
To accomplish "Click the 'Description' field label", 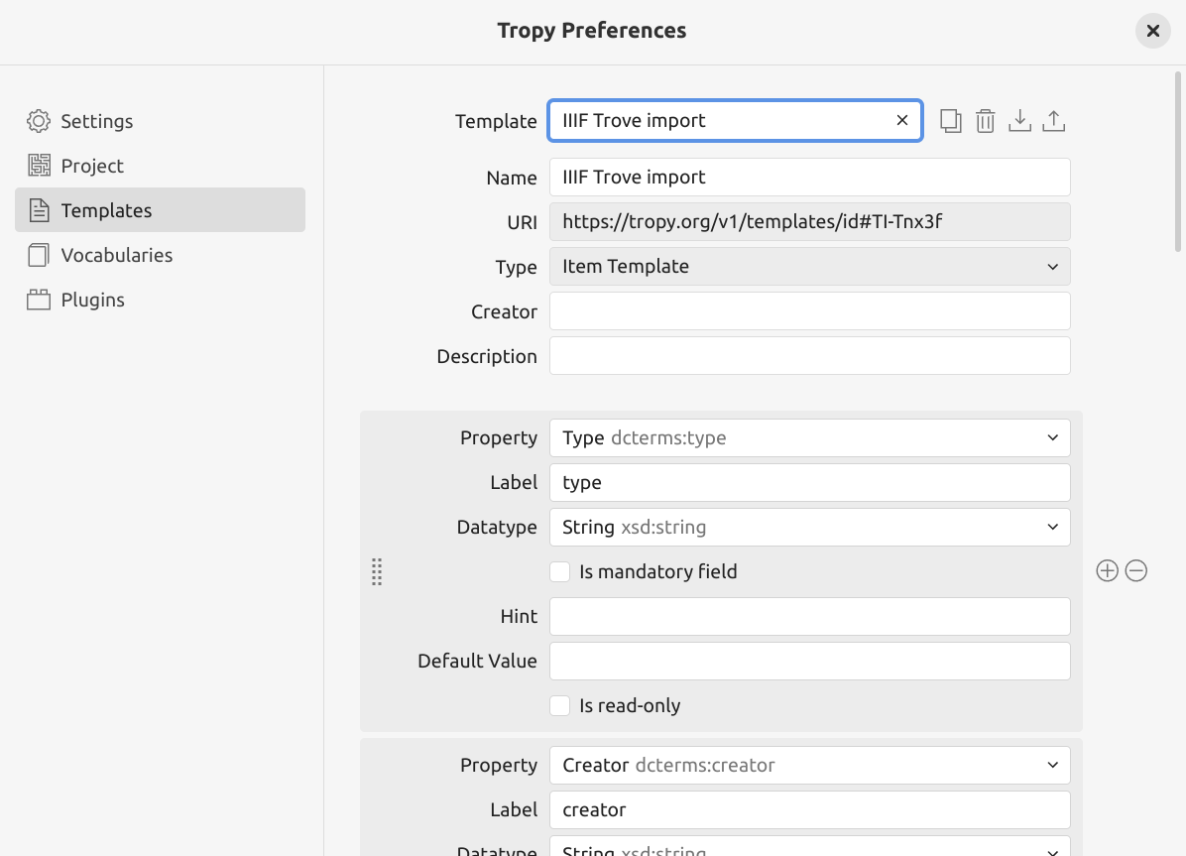I will [487, 356].
